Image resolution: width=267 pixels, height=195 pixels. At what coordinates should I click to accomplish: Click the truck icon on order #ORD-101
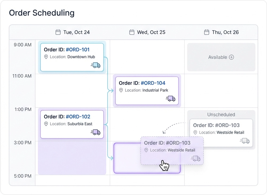click(96, 65)
